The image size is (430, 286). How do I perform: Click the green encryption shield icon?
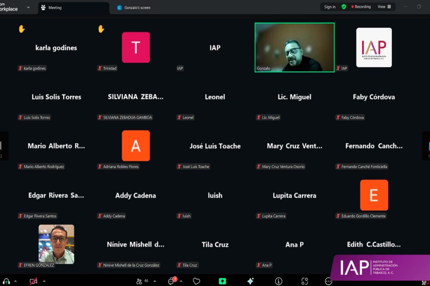point(344,7)
